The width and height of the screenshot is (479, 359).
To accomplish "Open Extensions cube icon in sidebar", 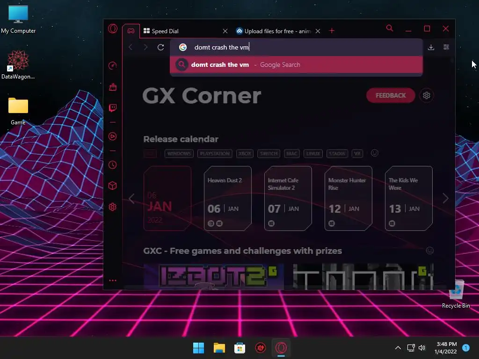I will (112, 186).
